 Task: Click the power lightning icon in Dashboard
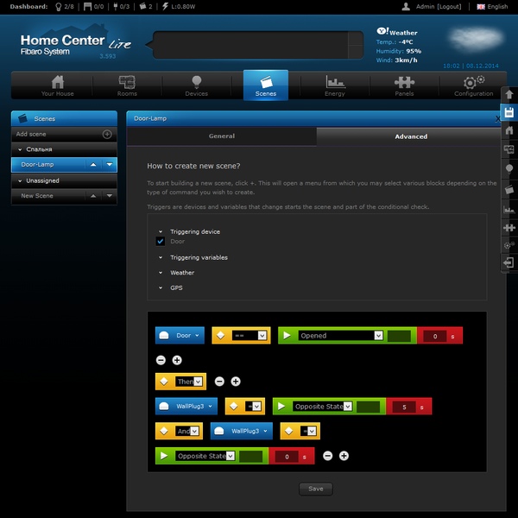(165, 7)
